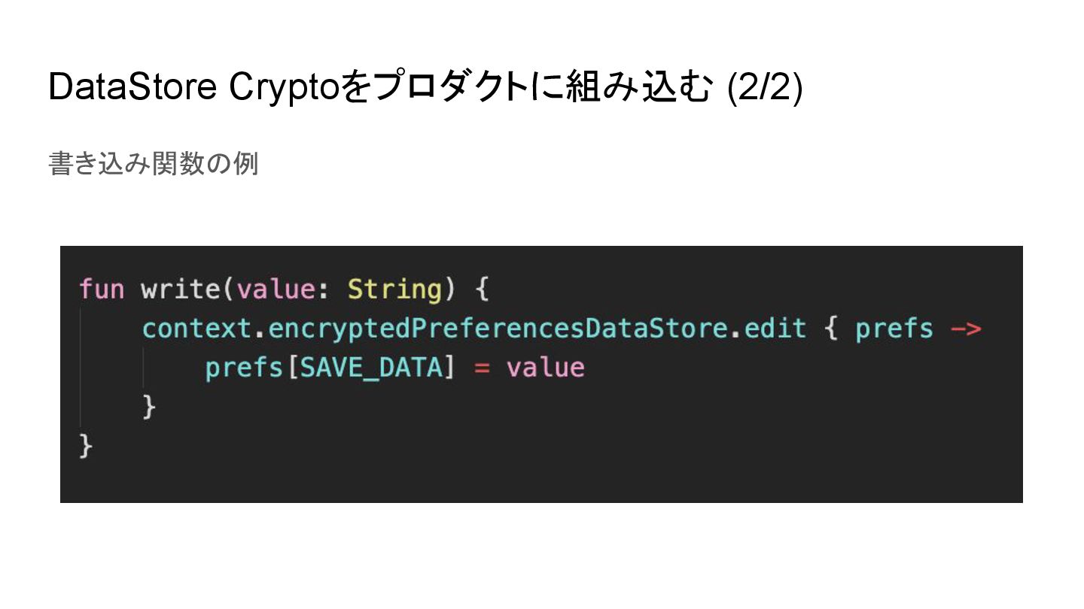Screen dimensions: 1084x609
Task: Click "encryptedPreferencesDataStore" in the code
Action: [497, 329]
